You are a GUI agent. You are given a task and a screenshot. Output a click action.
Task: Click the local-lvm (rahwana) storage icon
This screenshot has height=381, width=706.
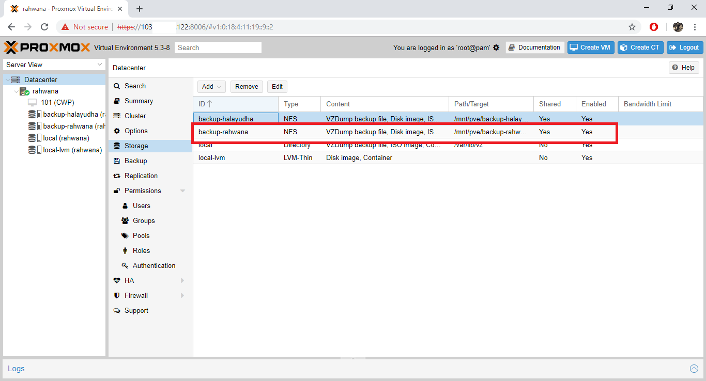[x=35, y=150]
